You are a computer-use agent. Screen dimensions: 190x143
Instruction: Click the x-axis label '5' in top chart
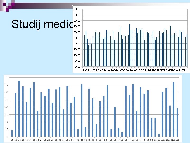point(89,70)
